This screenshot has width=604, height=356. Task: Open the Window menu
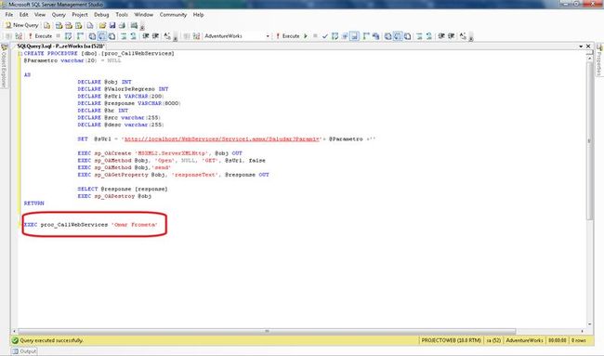tap(144, 15)
